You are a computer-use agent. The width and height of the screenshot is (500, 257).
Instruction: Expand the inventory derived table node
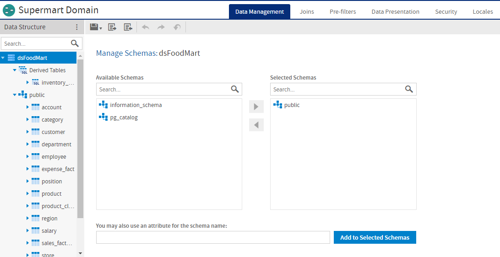click(28, 82)
